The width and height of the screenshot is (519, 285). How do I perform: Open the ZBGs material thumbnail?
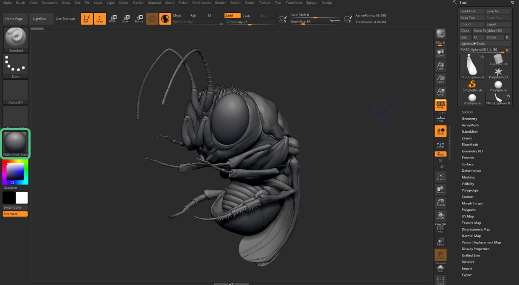coord(15,143)
